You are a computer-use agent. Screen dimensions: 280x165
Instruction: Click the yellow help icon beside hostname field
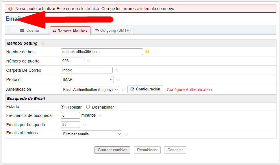tap(147, 52)
